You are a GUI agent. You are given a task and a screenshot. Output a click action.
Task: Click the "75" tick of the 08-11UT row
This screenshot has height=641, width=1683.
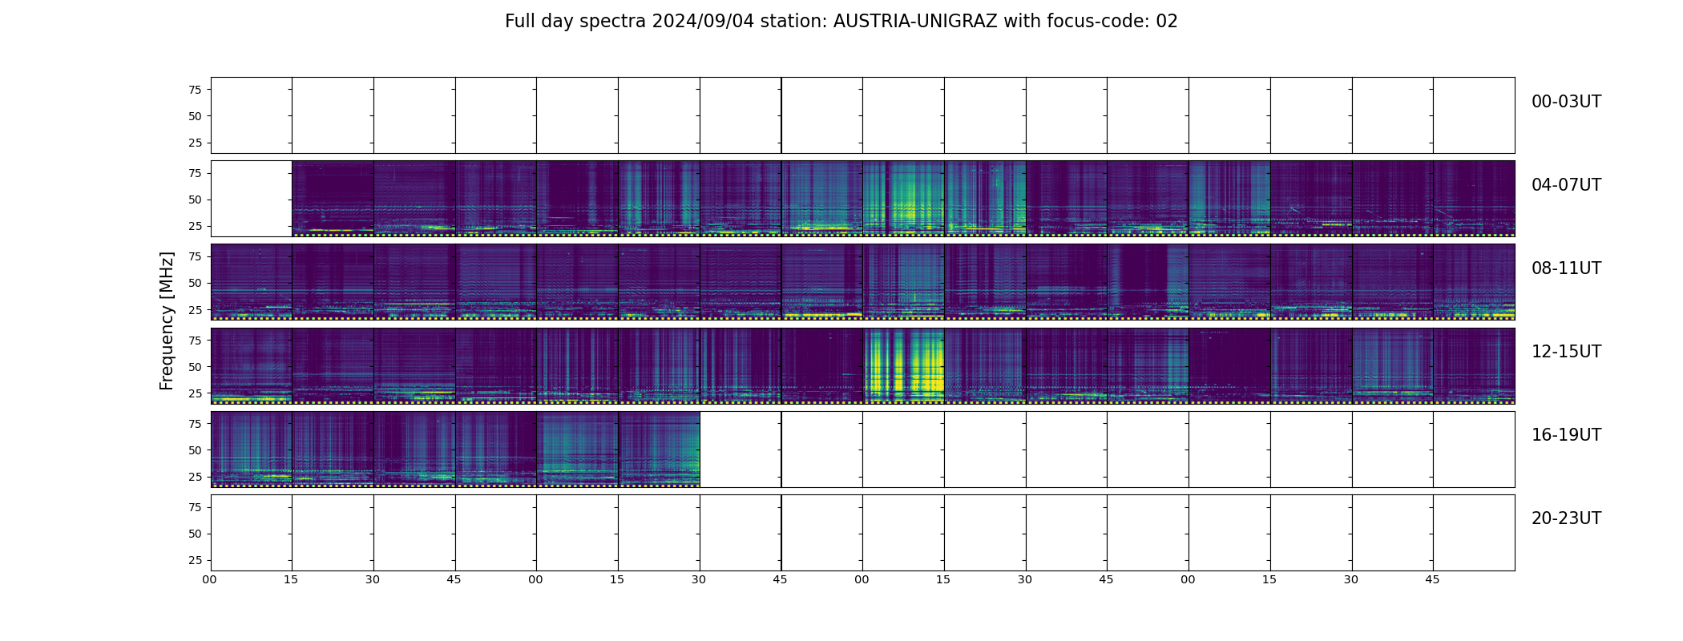click(x=195, y=256)
